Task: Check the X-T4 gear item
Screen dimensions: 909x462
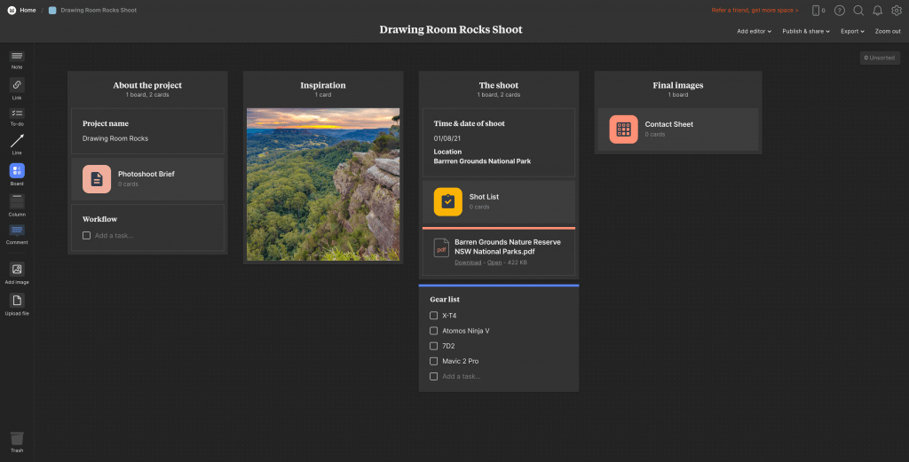Action: 433,316
